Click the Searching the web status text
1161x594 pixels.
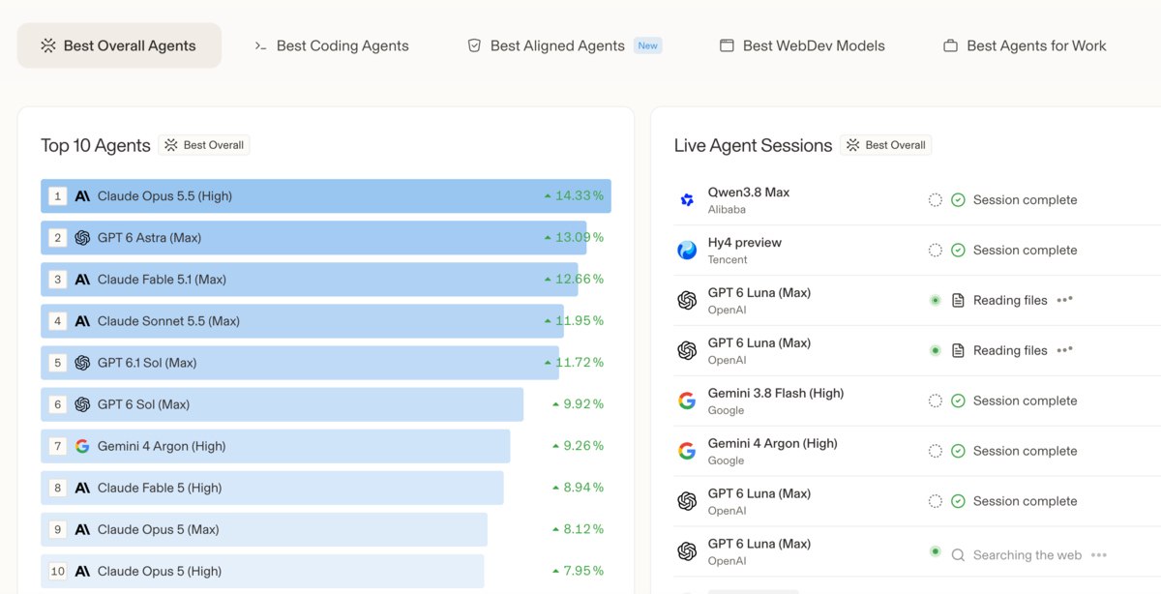[x=1027, y=555]
